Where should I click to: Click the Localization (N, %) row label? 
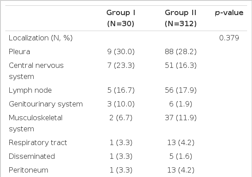pyautogui.click(x=41, y=38)
